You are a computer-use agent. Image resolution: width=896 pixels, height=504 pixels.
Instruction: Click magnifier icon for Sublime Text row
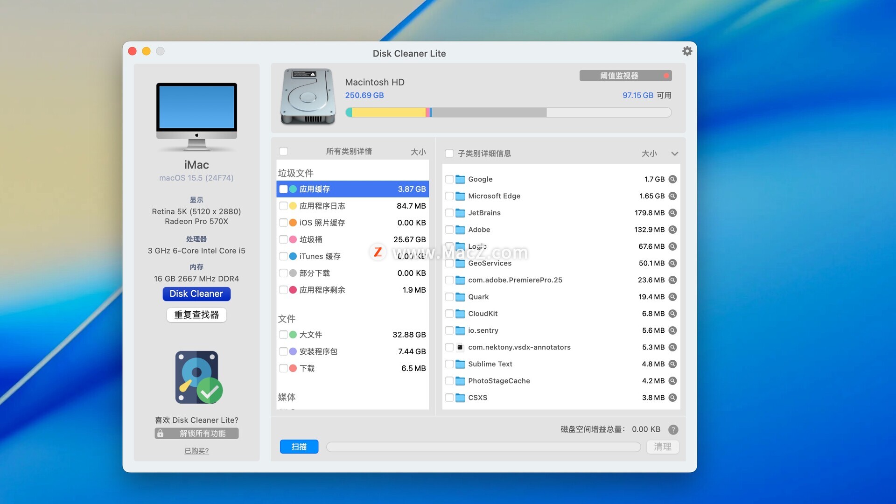(x=672, y=364)
